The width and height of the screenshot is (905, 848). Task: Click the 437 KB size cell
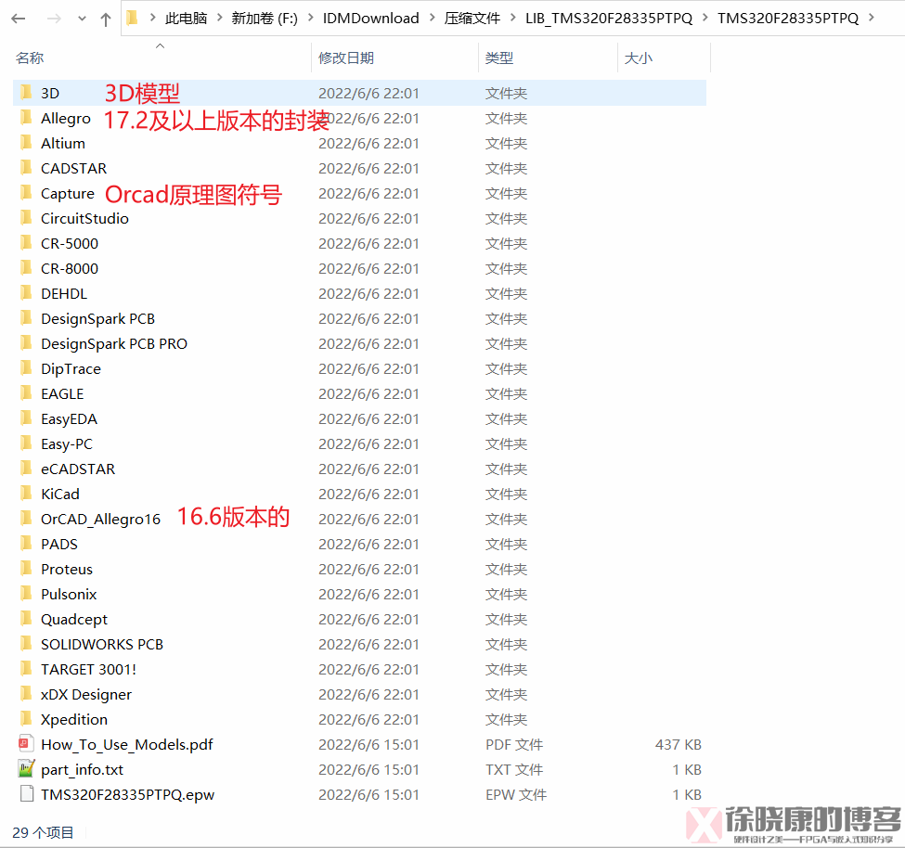(x=679, y=745)
